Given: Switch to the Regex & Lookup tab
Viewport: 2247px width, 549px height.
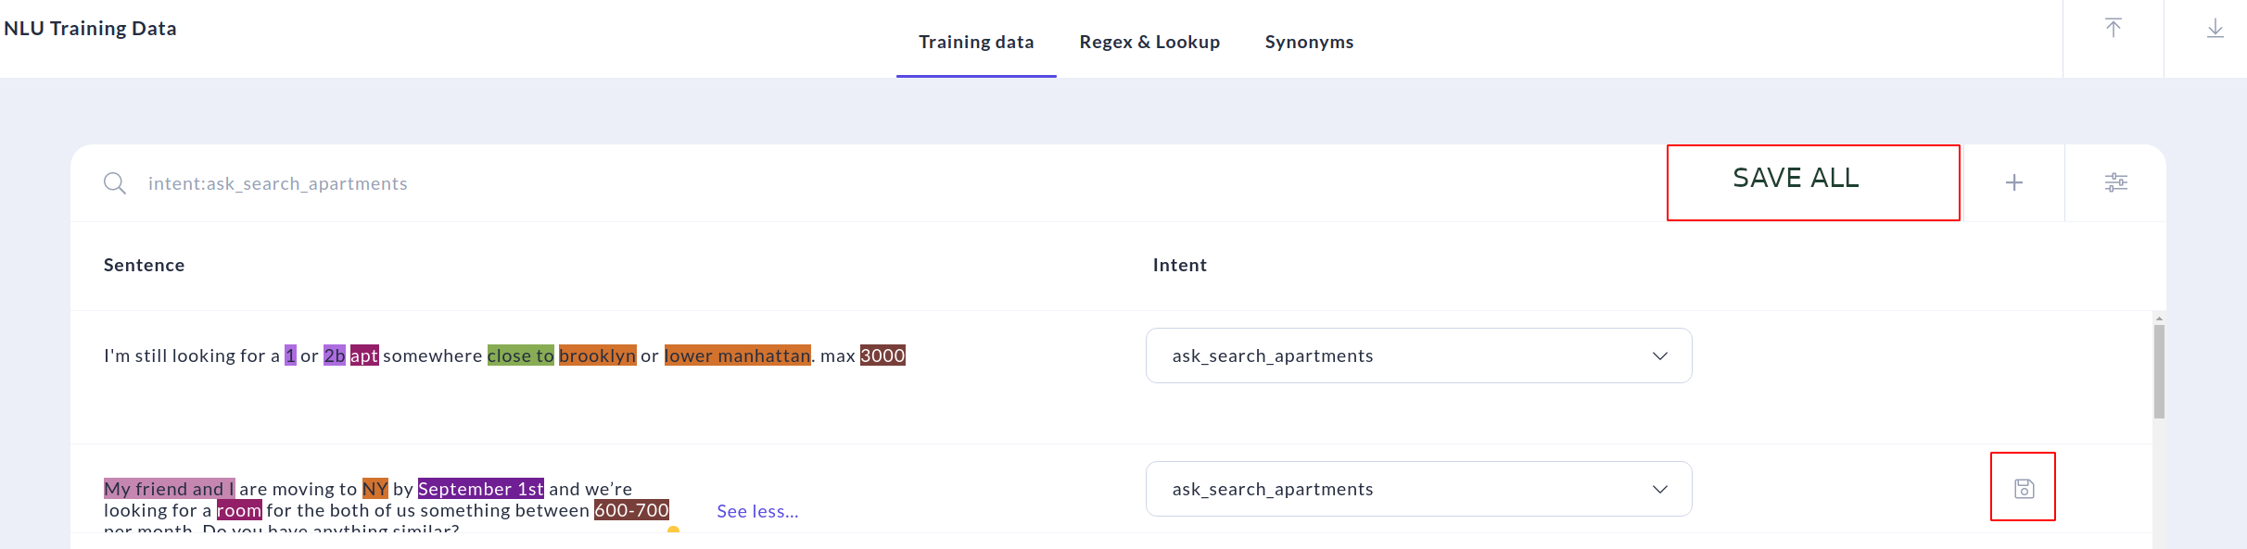Looking at the screenshot, I should (x=1149, y=42).
